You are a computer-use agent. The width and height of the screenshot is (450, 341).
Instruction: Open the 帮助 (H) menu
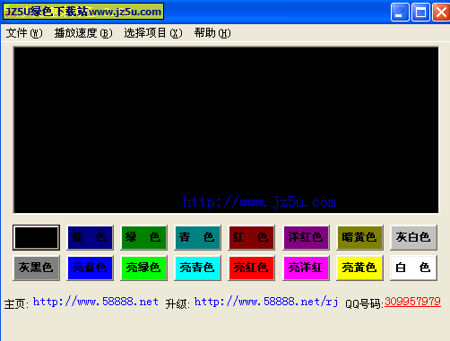coord(212,33)
